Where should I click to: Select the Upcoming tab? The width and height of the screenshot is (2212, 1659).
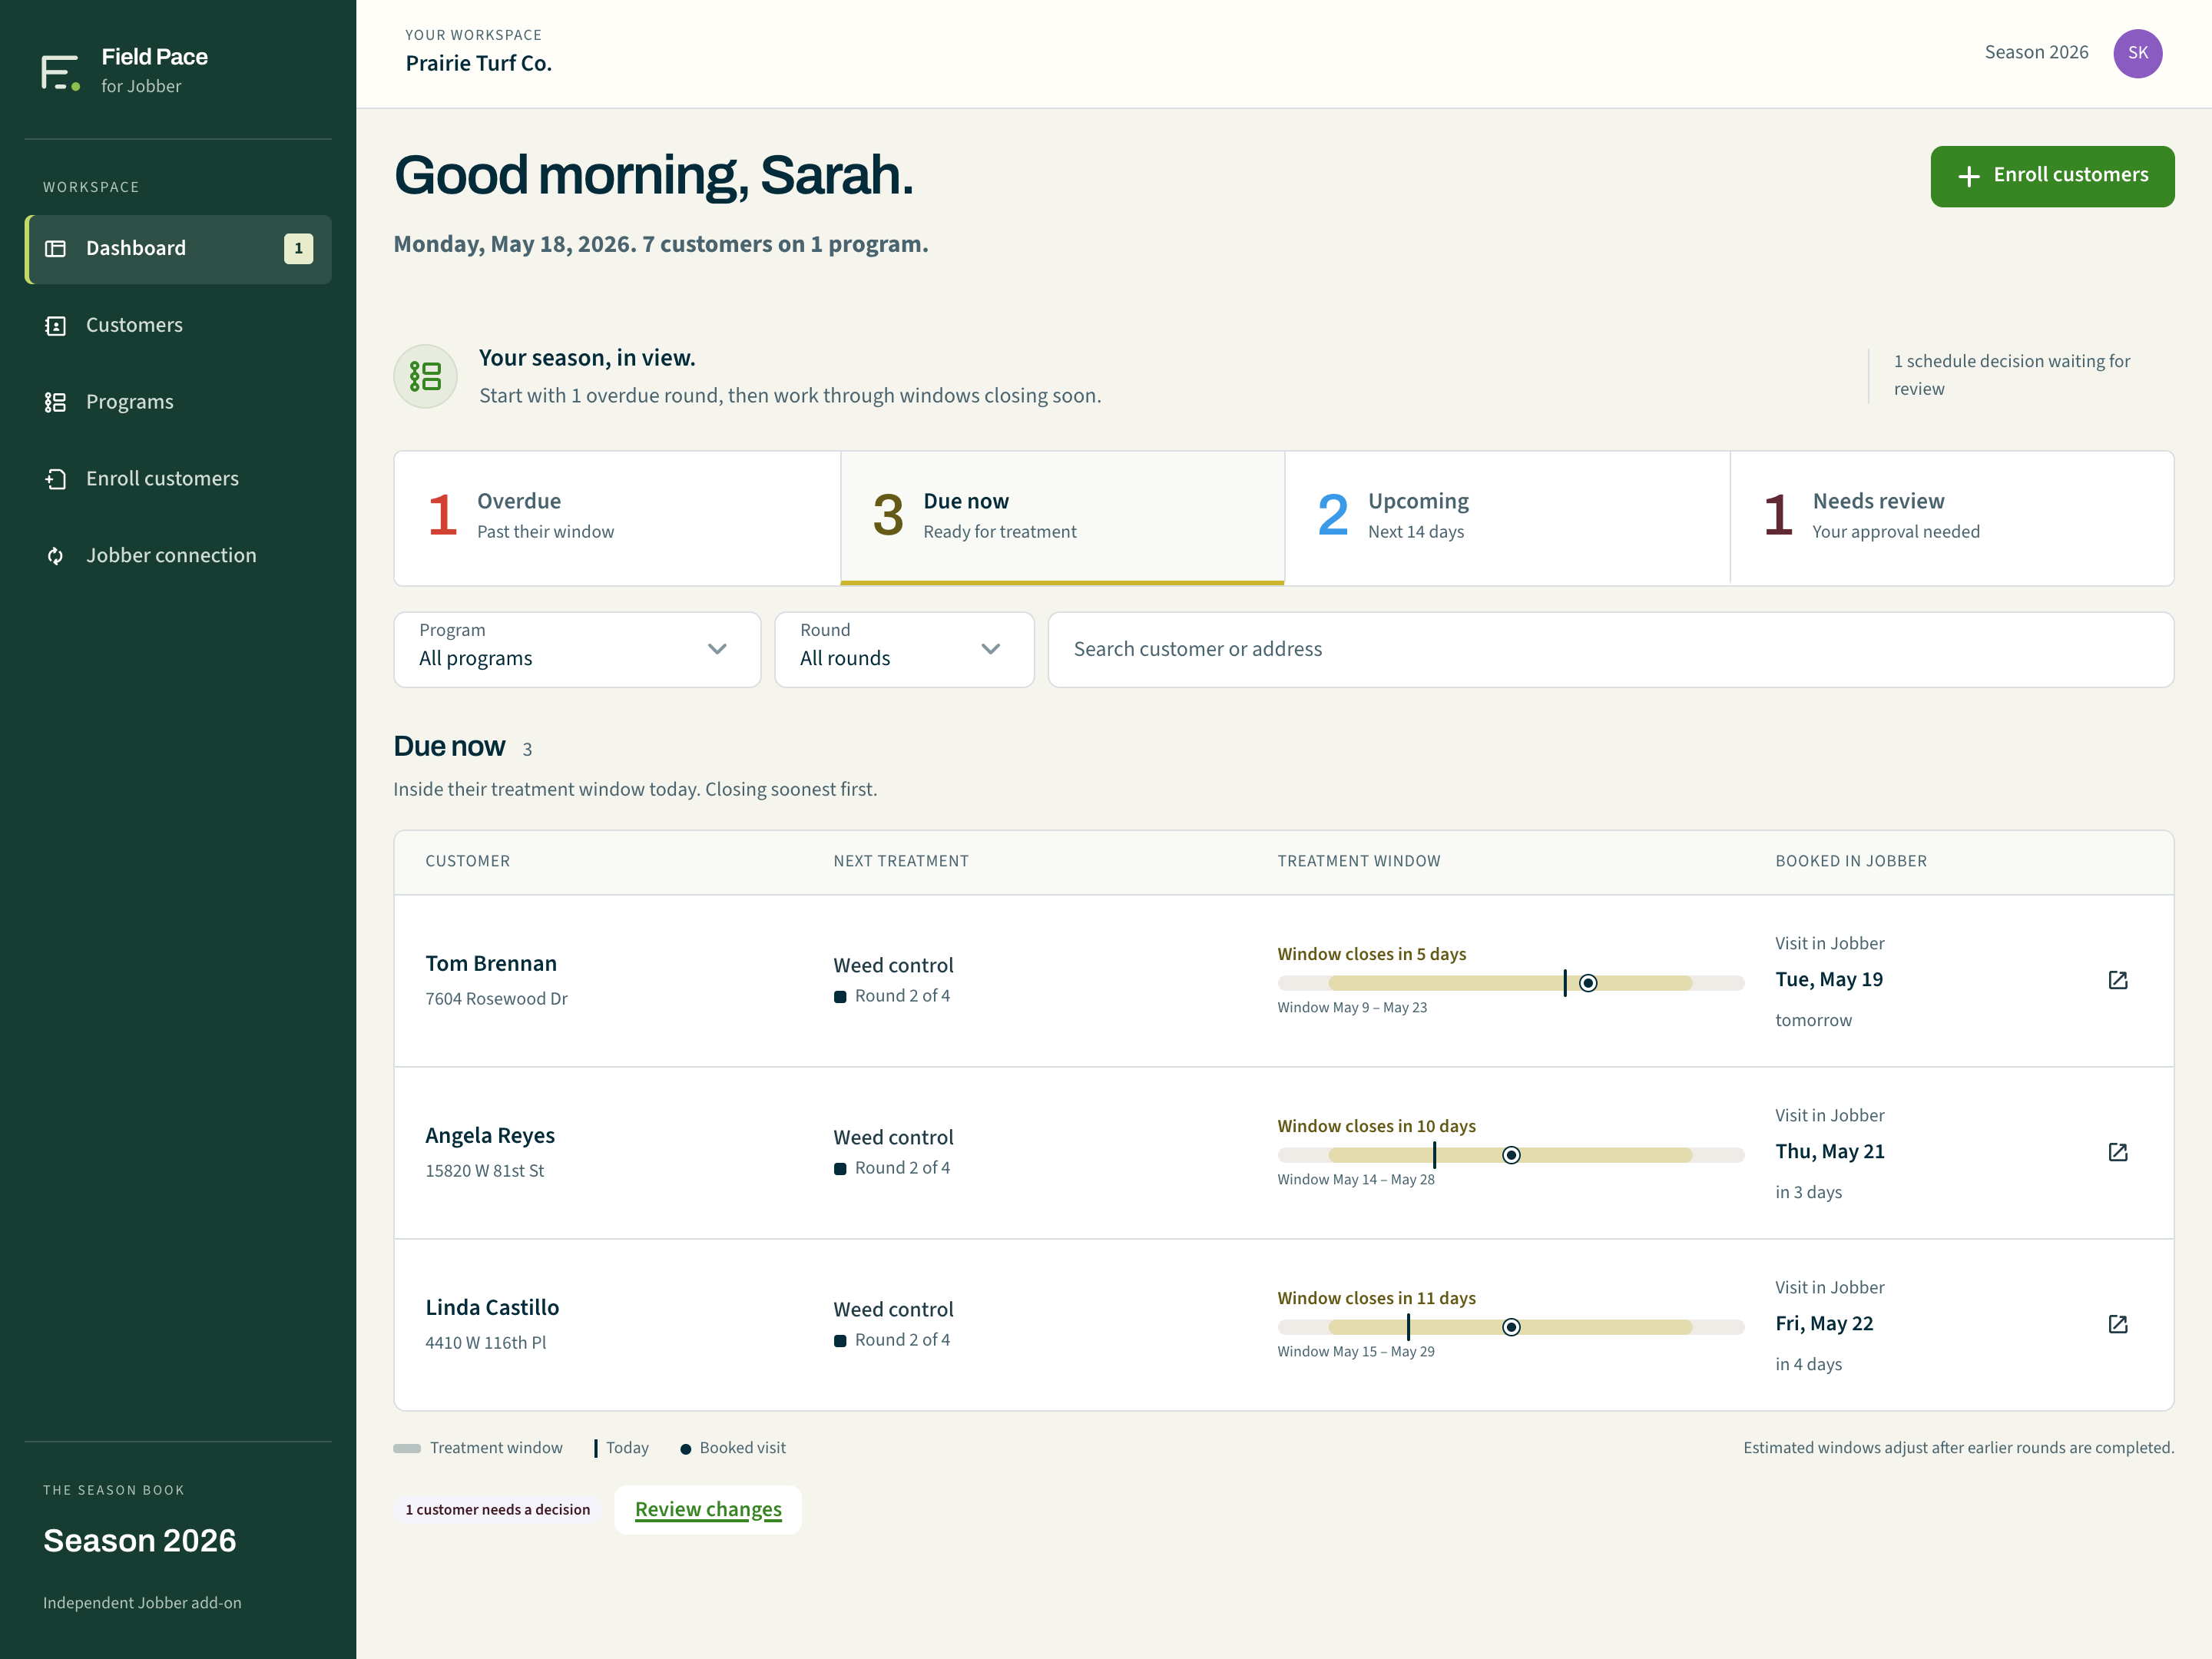tap(1507, 518)
